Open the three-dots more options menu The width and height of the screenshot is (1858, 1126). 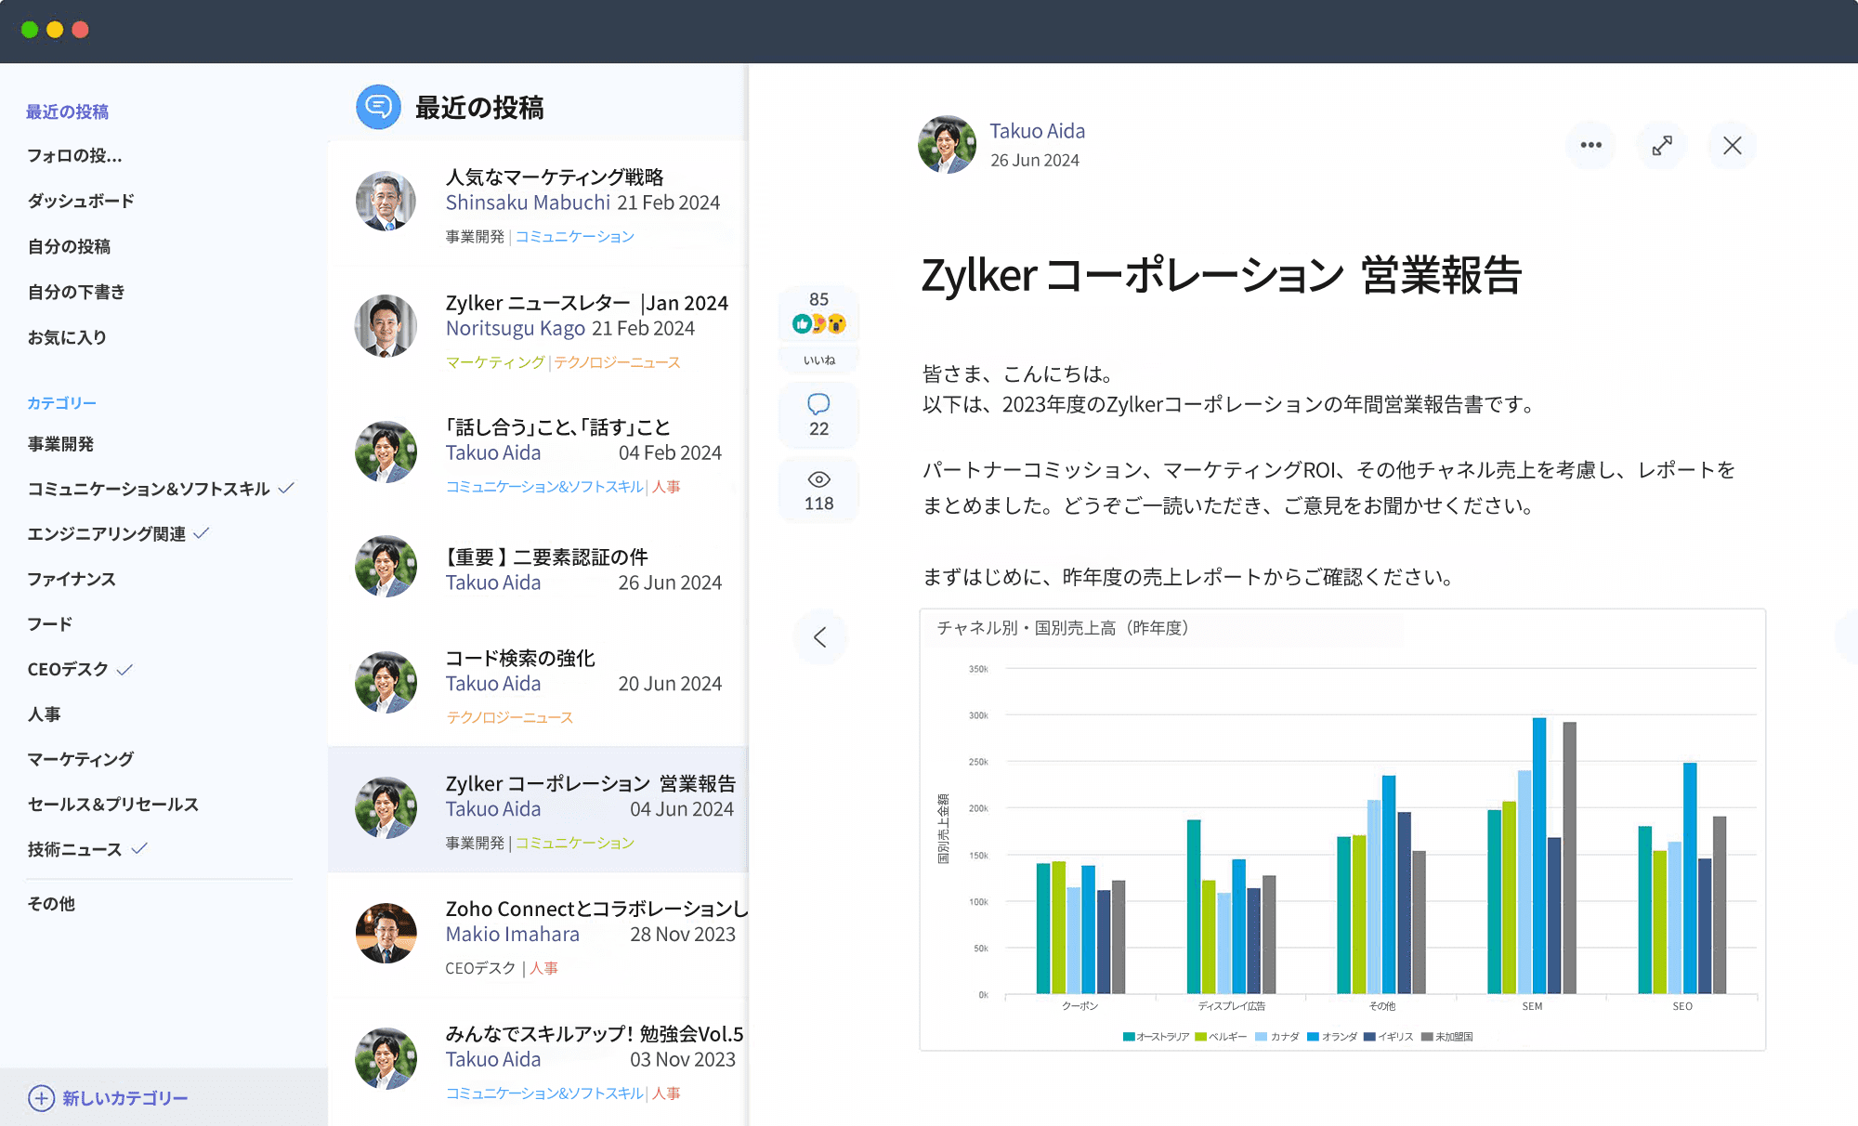tap(1590, 145)
